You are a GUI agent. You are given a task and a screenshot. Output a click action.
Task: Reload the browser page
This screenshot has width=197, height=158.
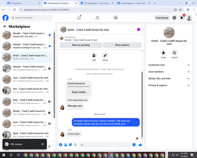[x=15, y=10]
